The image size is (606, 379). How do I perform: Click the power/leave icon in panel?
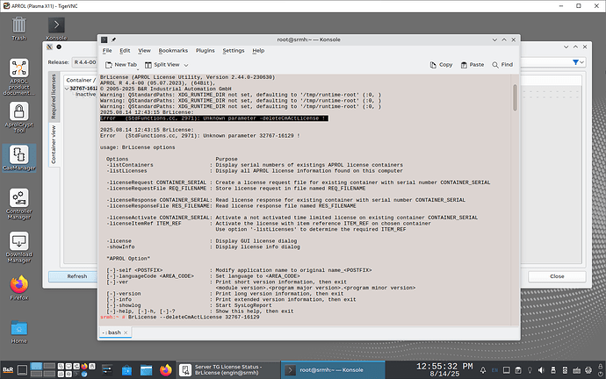(600, 374)
